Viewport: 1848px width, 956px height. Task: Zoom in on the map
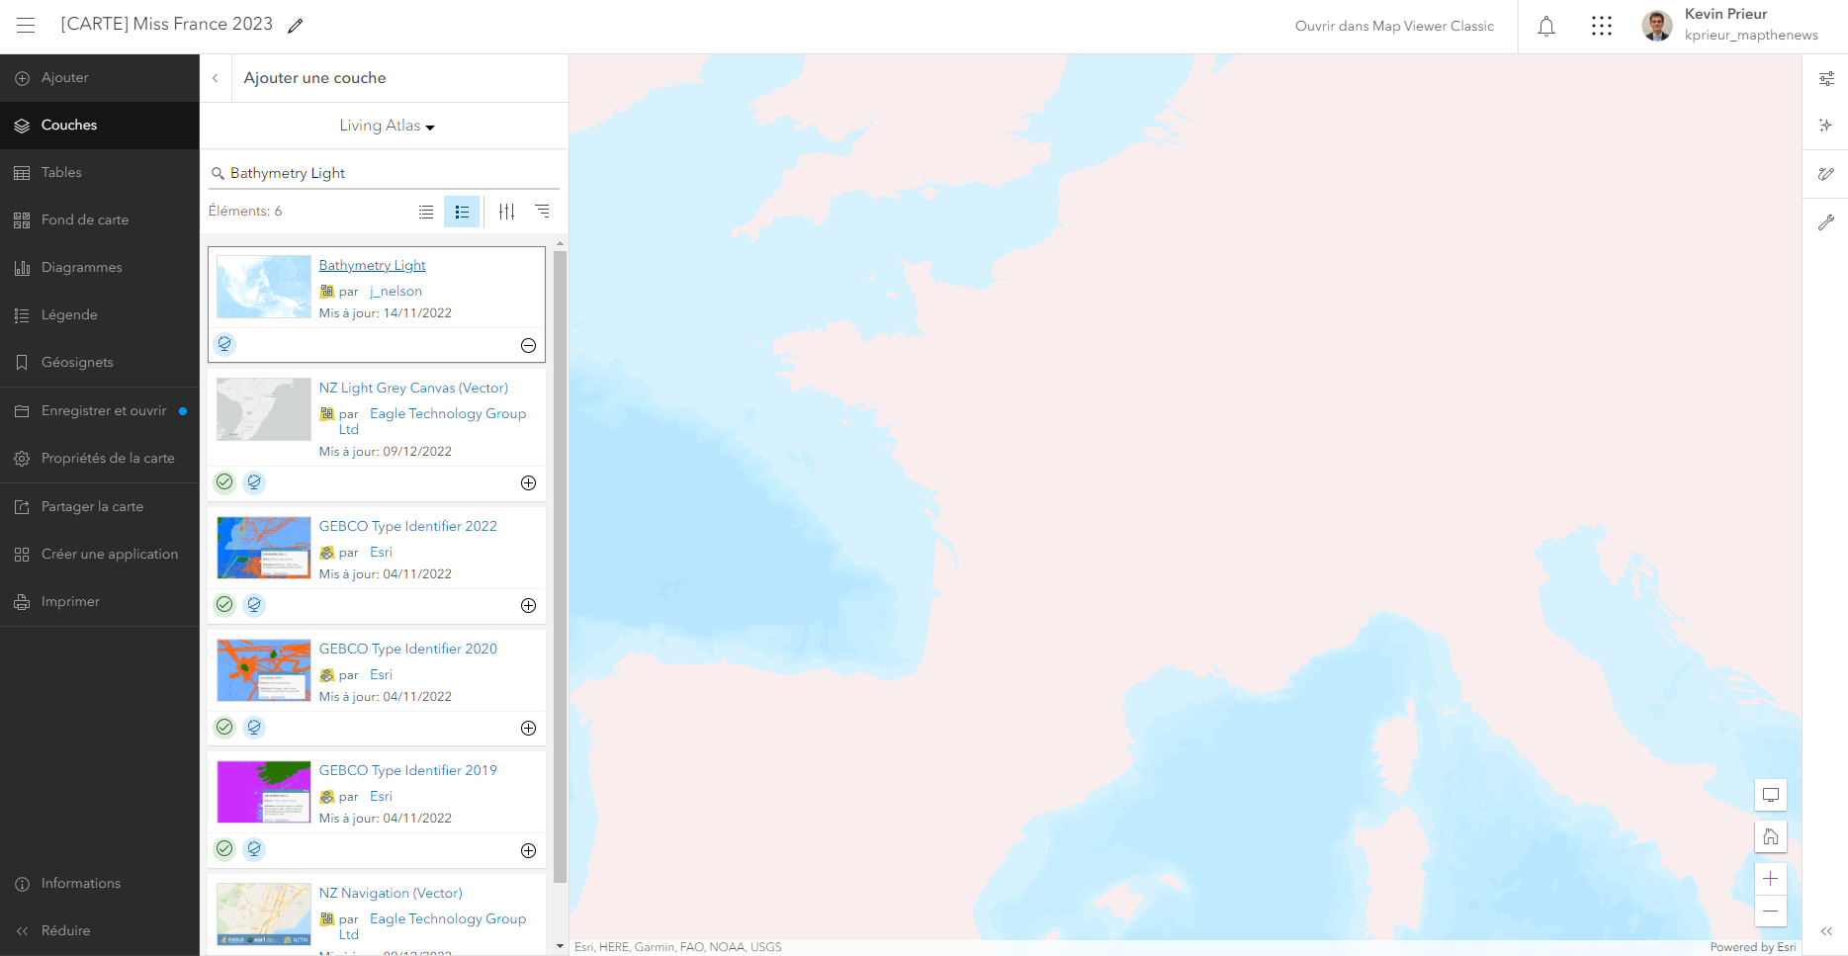point(1770,879)
